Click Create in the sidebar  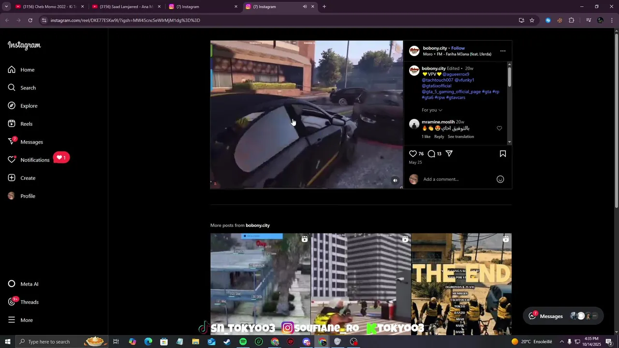22,178
